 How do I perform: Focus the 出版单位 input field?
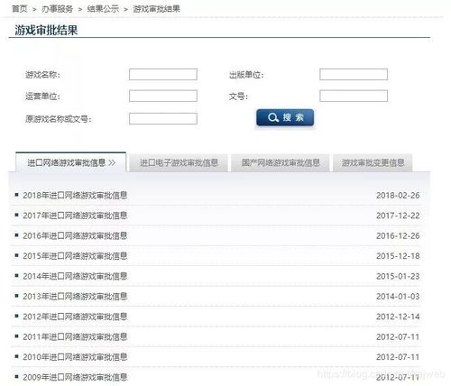point(354,74)
